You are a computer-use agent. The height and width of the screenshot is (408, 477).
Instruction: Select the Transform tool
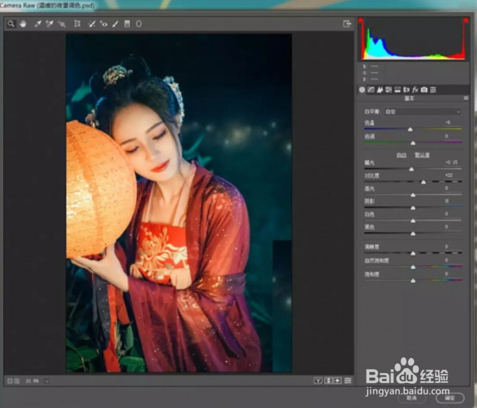77,24
